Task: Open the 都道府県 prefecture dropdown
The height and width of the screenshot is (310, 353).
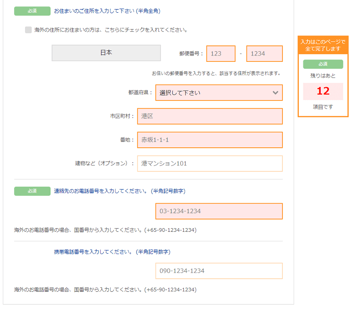Action: [219, 93]
